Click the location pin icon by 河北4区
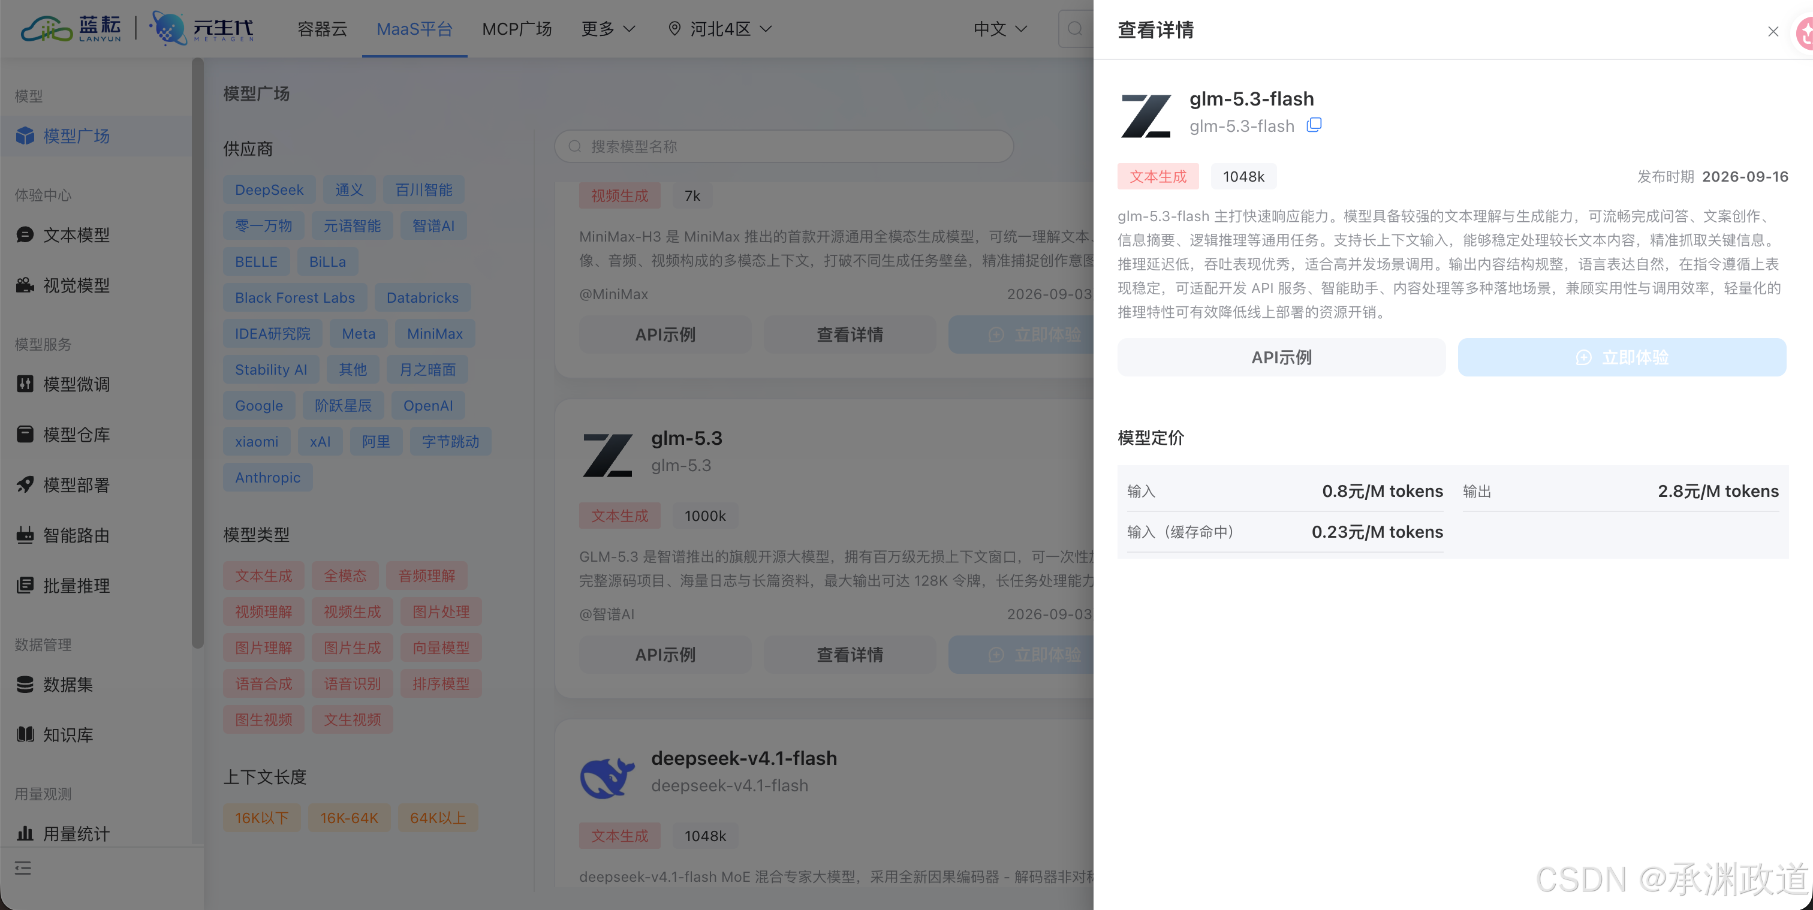The image size is (1813, 910). (x=674, y=29)
